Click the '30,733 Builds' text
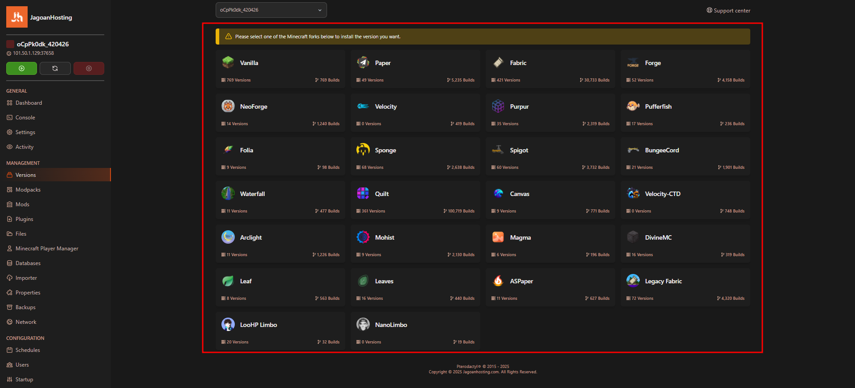This screenshot has height=388, width=855. 597,80
